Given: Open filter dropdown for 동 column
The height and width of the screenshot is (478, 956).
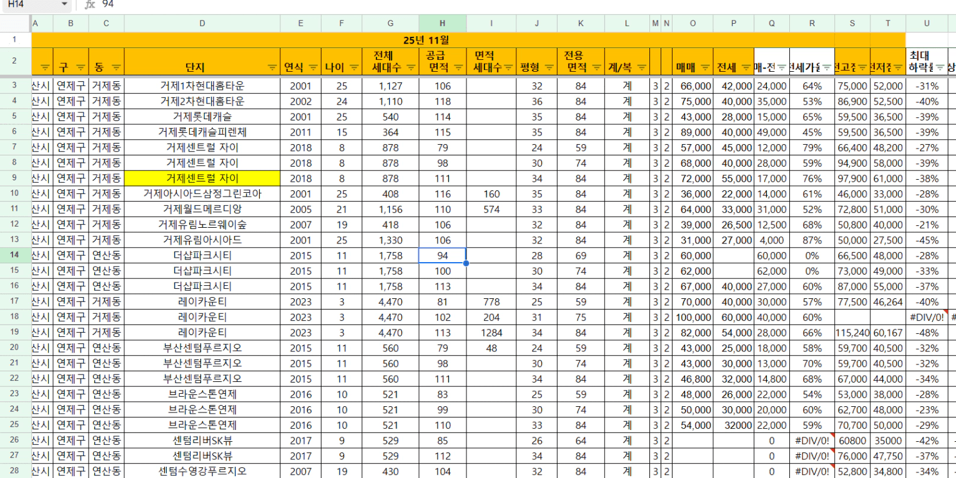Looking at the screenshot, I should (x=116, y=67).
